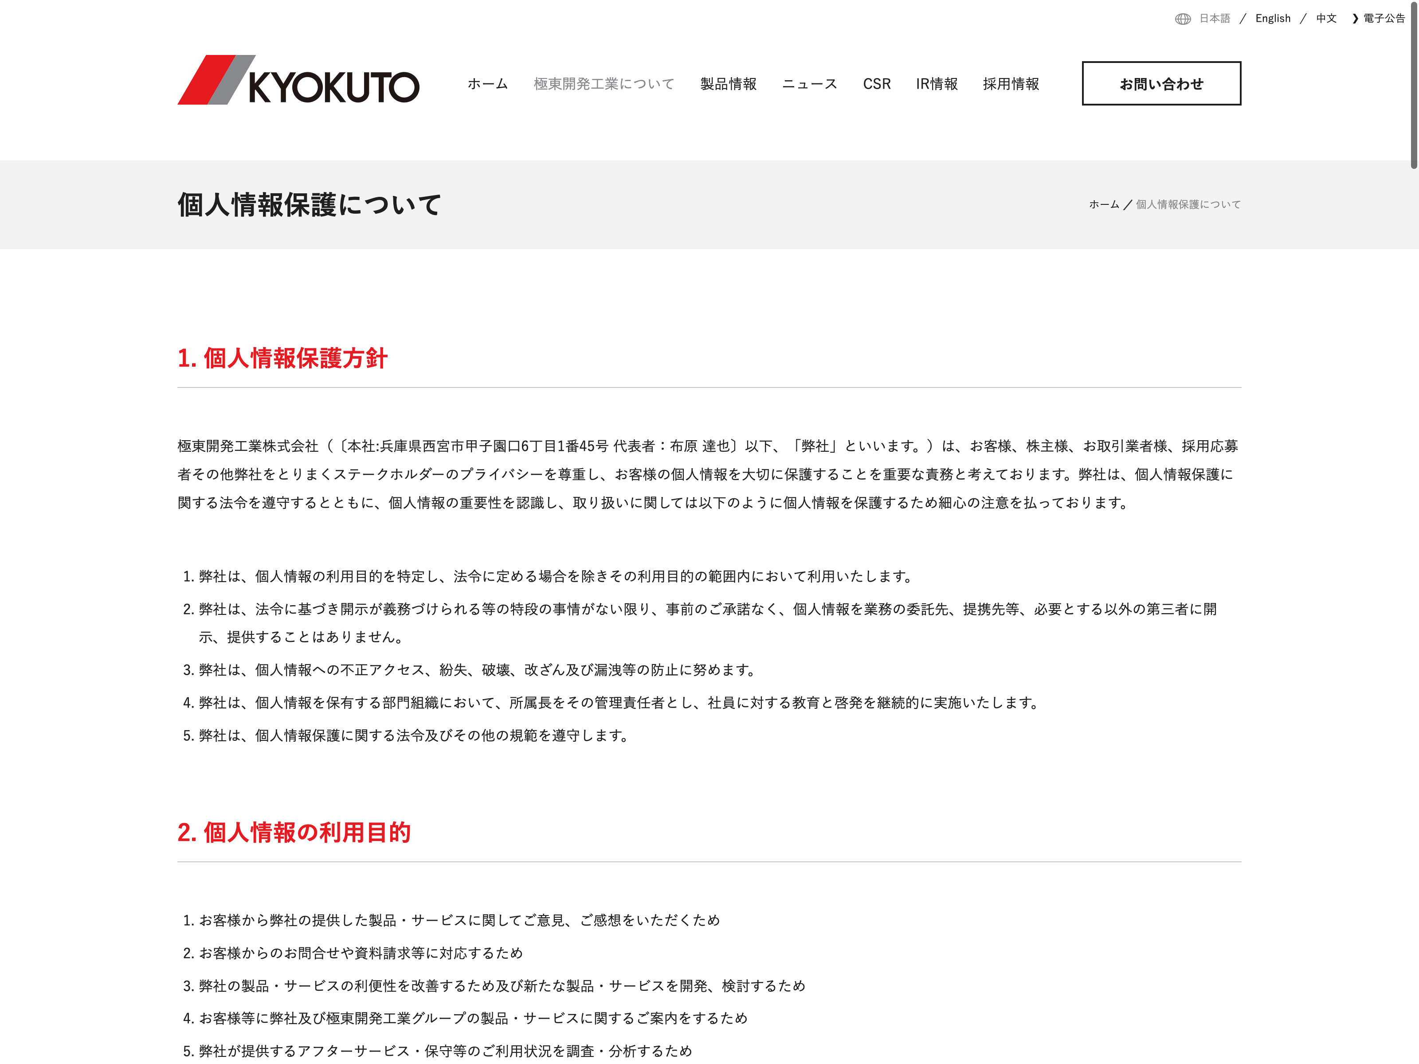Open the 製品情報 menu
The image size is (1419, 1064).
(728, 84)
